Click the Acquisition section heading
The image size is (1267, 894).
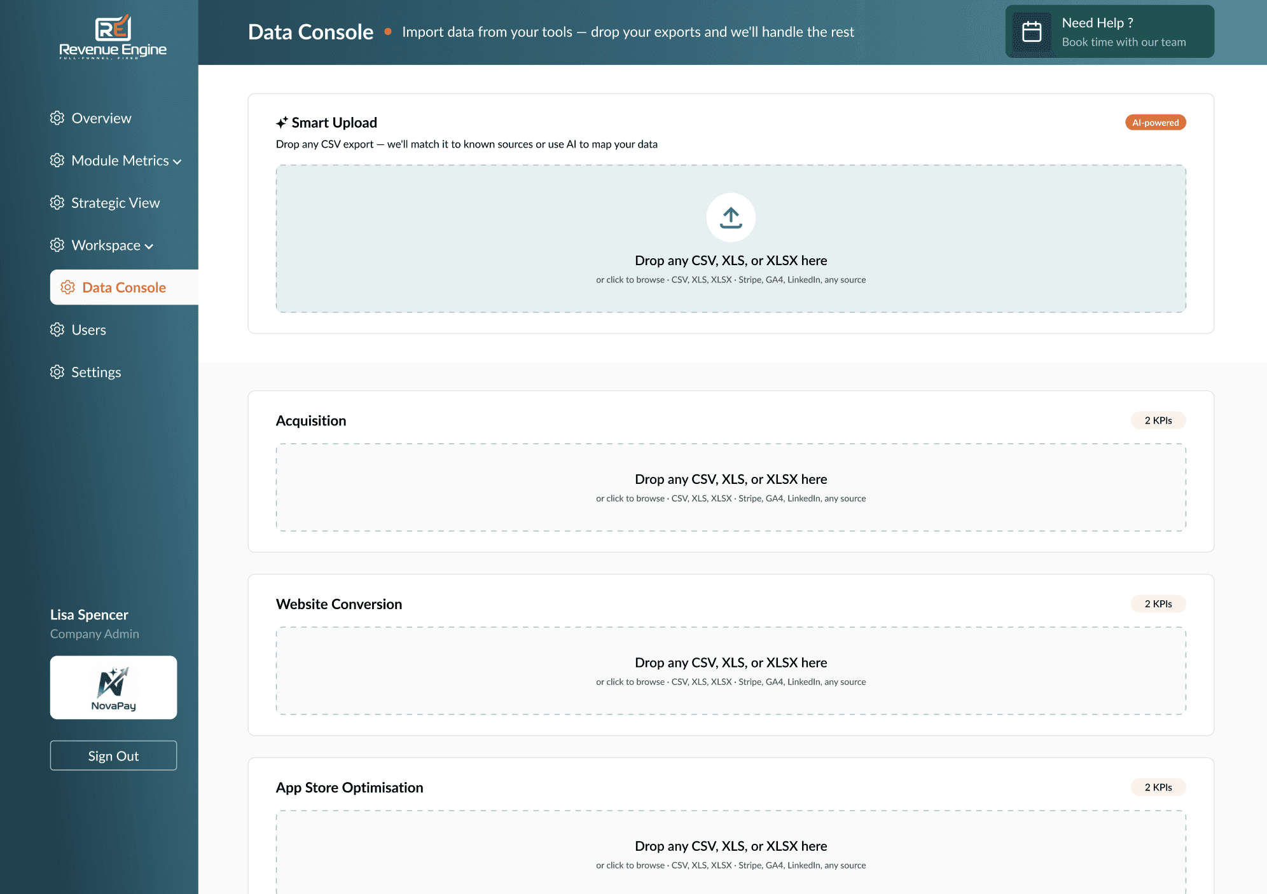(311, 421)
